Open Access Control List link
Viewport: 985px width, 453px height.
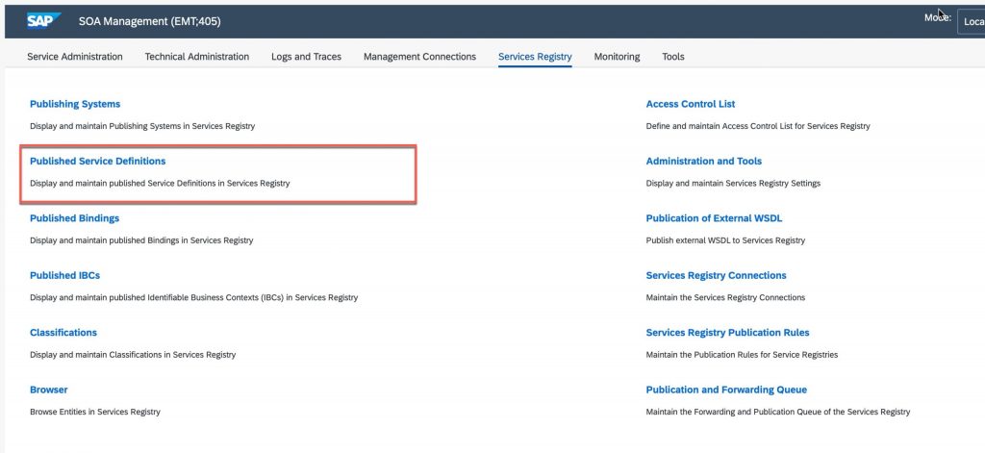point(691,104)
